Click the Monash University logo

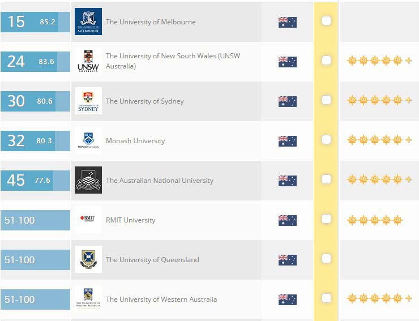[x=88, y=140]
